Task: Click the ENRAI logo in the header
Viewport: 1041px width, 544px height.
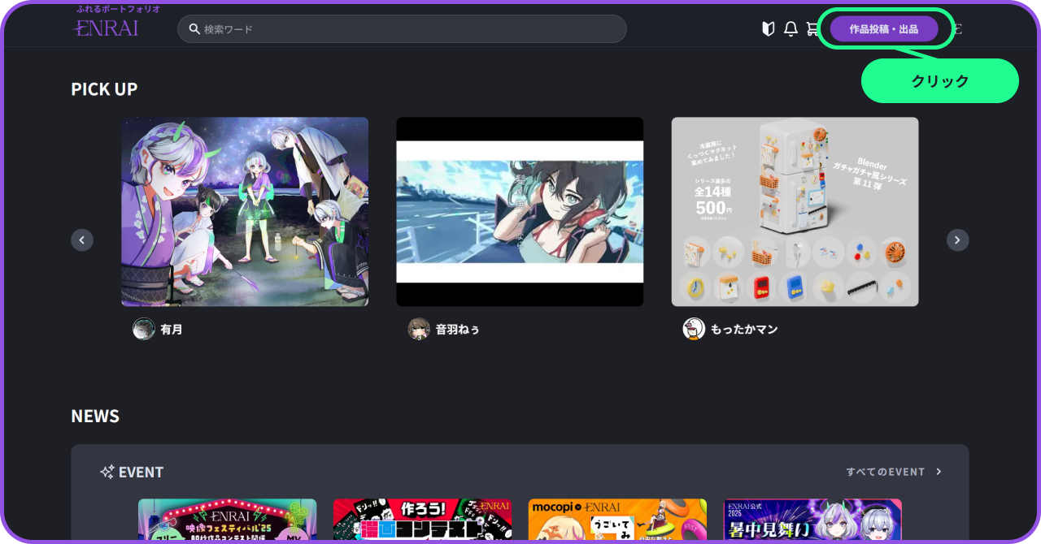Action: (106, 28)
